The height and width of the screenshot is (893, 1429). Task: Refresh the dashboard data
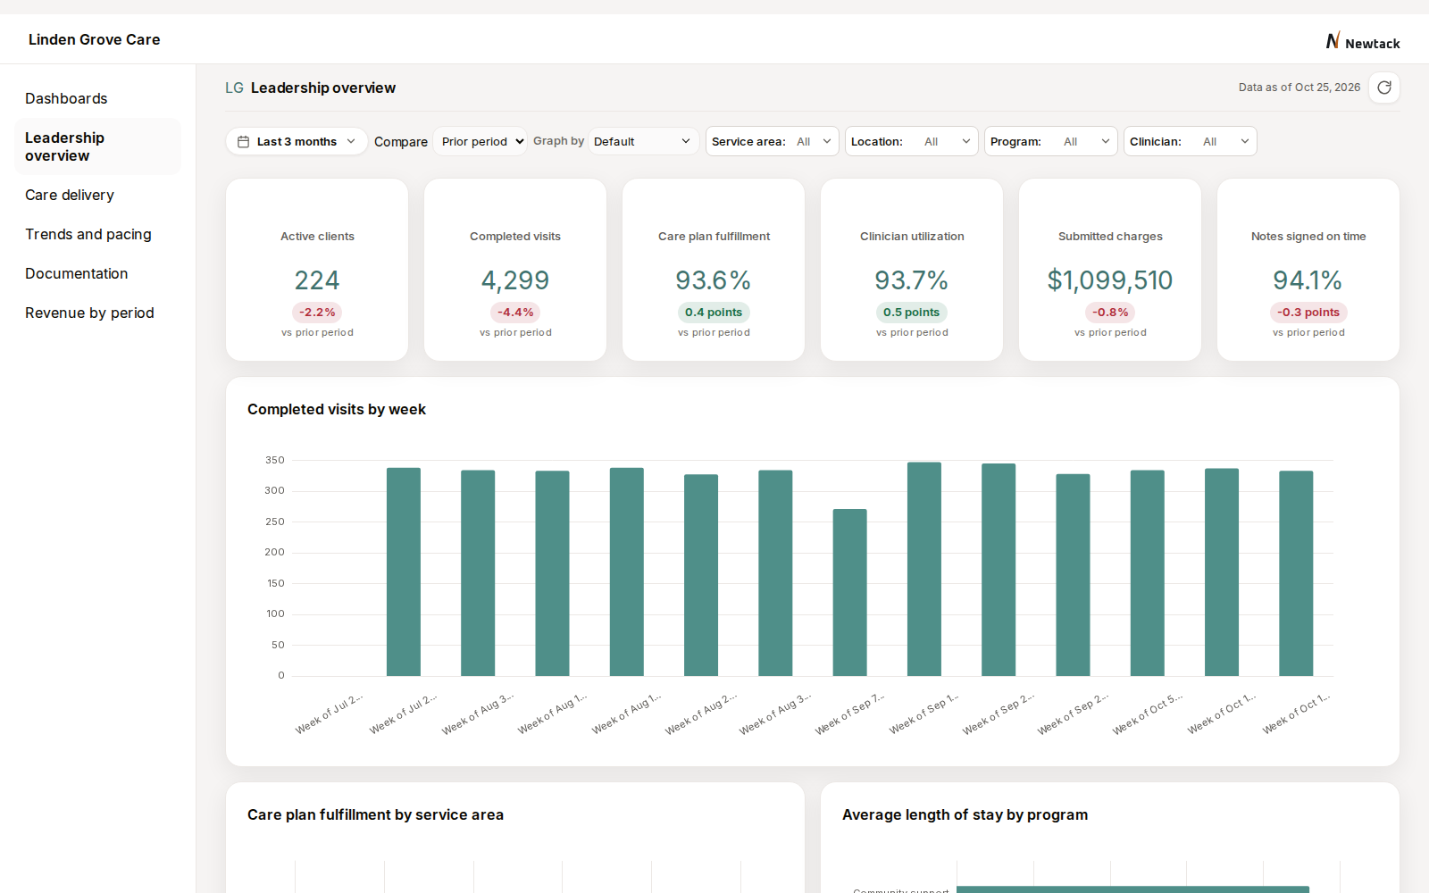1384,88
